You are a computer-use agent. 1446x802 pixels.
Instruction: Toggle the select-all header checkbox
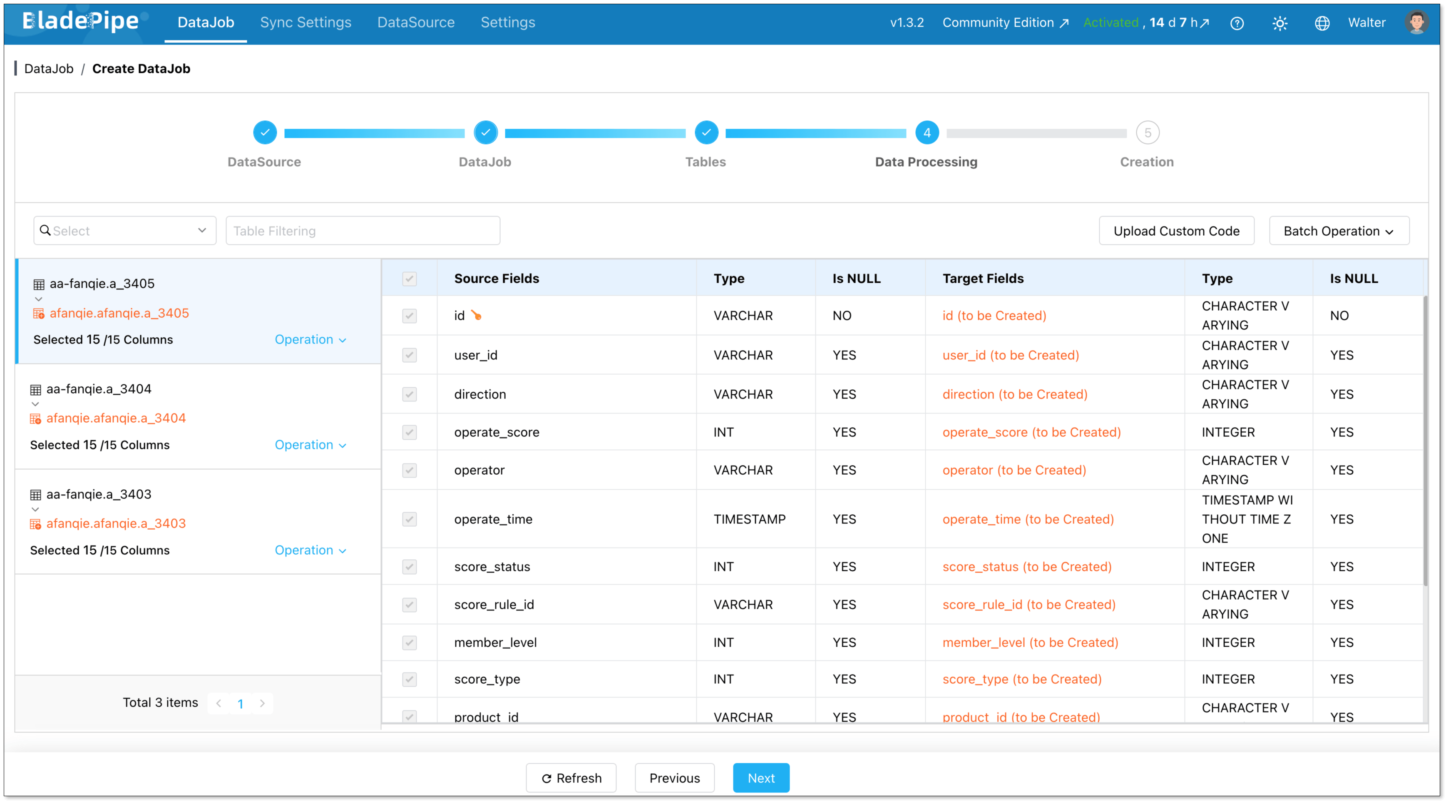[x=409, y=279]
